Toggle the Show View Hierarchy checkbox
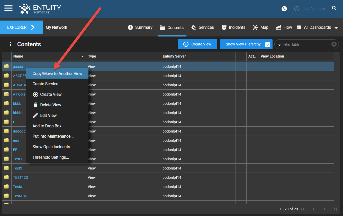The height and width of the screenshot is (216, 343). (268, 44)
